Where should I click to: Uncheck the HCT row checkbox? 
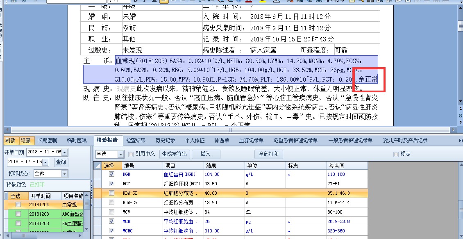pyautogui.click(x=111, y=184)
